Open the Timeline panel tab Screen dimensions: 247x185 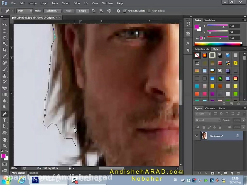[x=33, y=173]
